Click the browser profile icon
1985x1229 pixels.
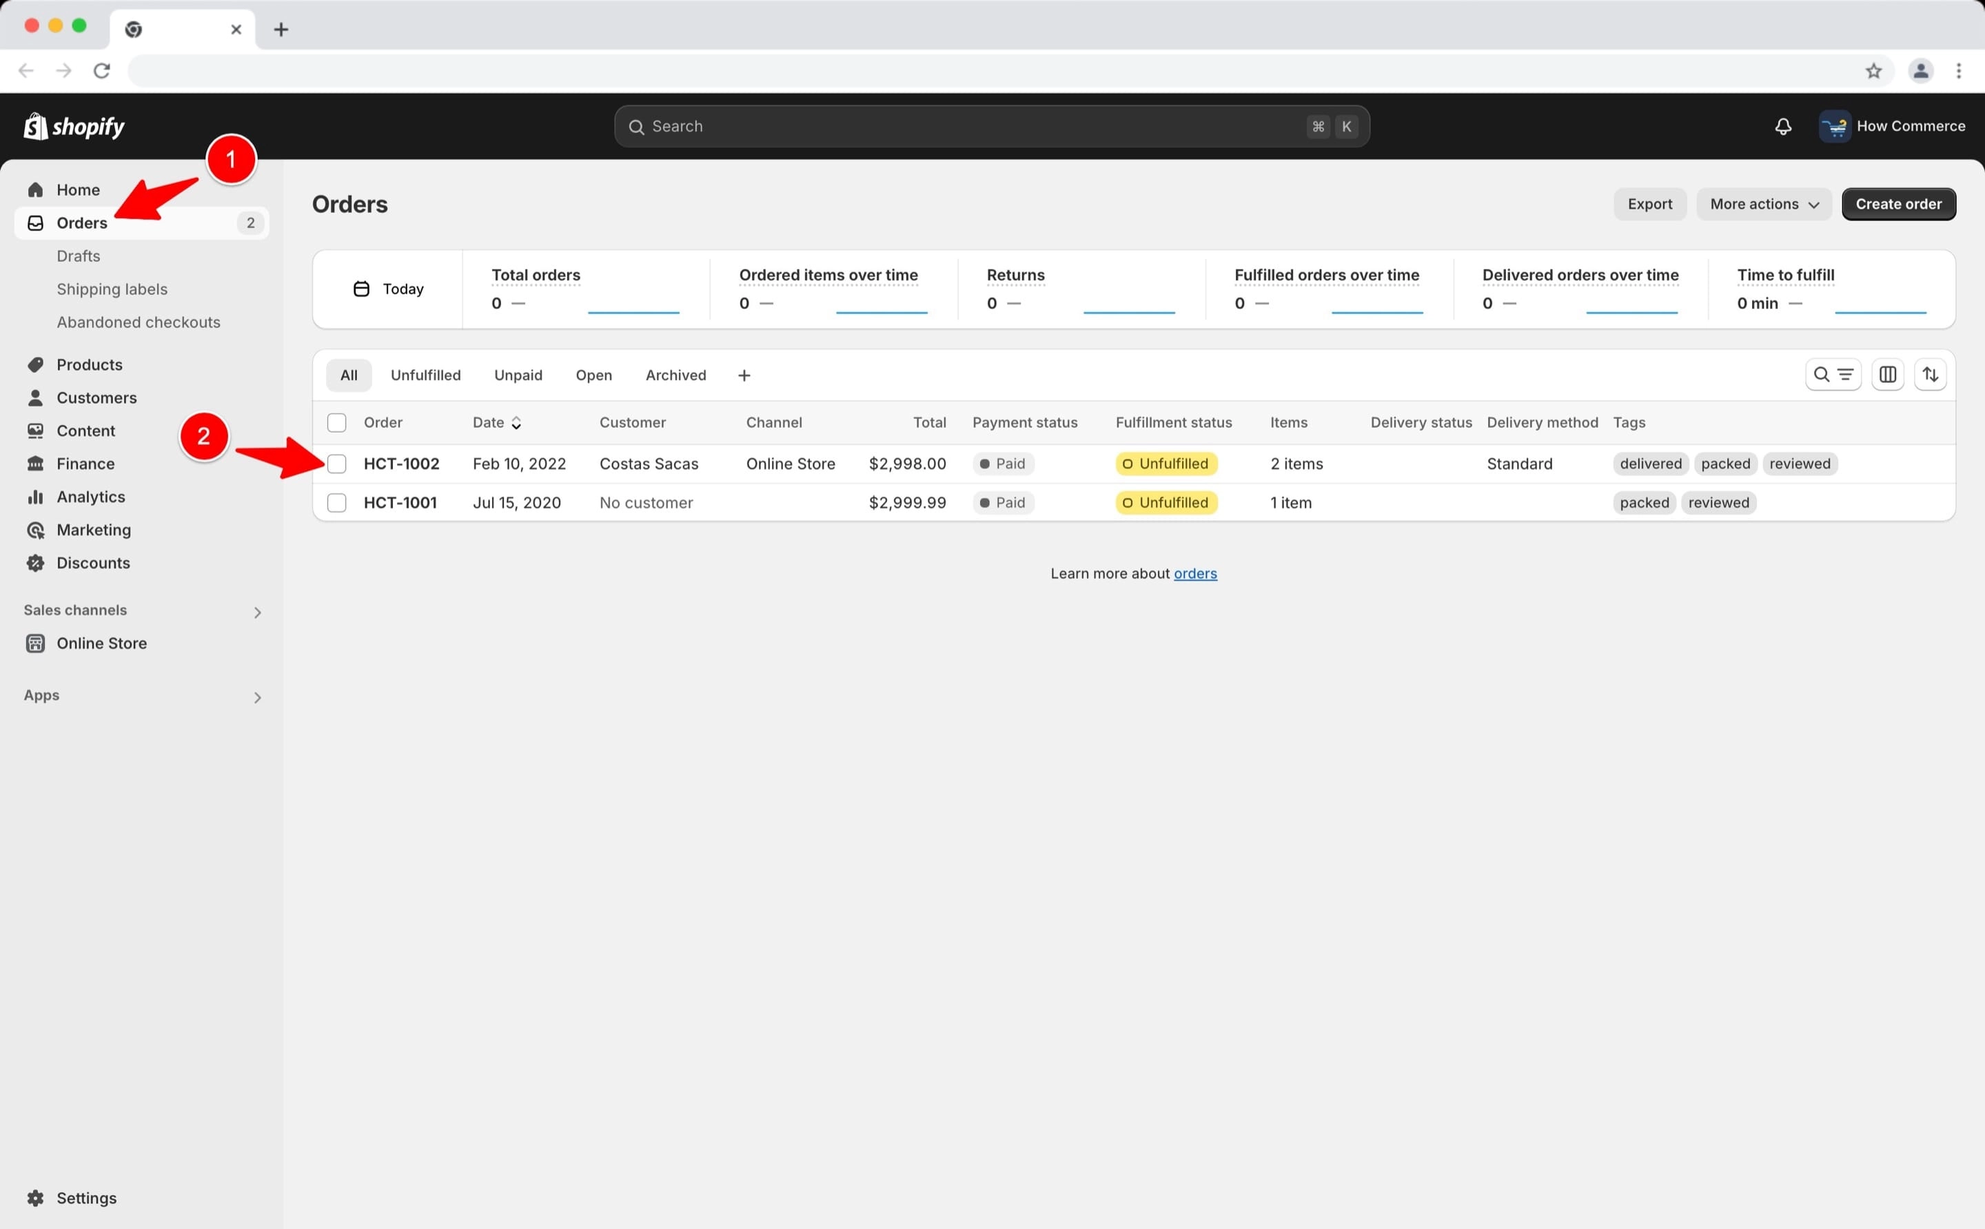[1921, 71]
